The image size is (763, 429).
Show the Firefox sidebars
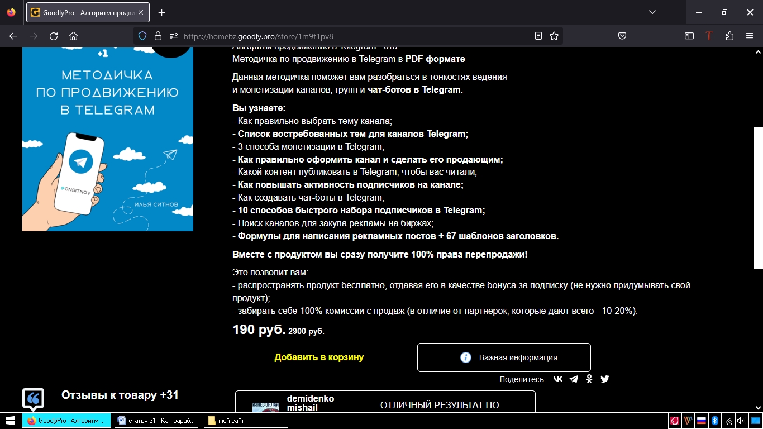click(689, 36)
